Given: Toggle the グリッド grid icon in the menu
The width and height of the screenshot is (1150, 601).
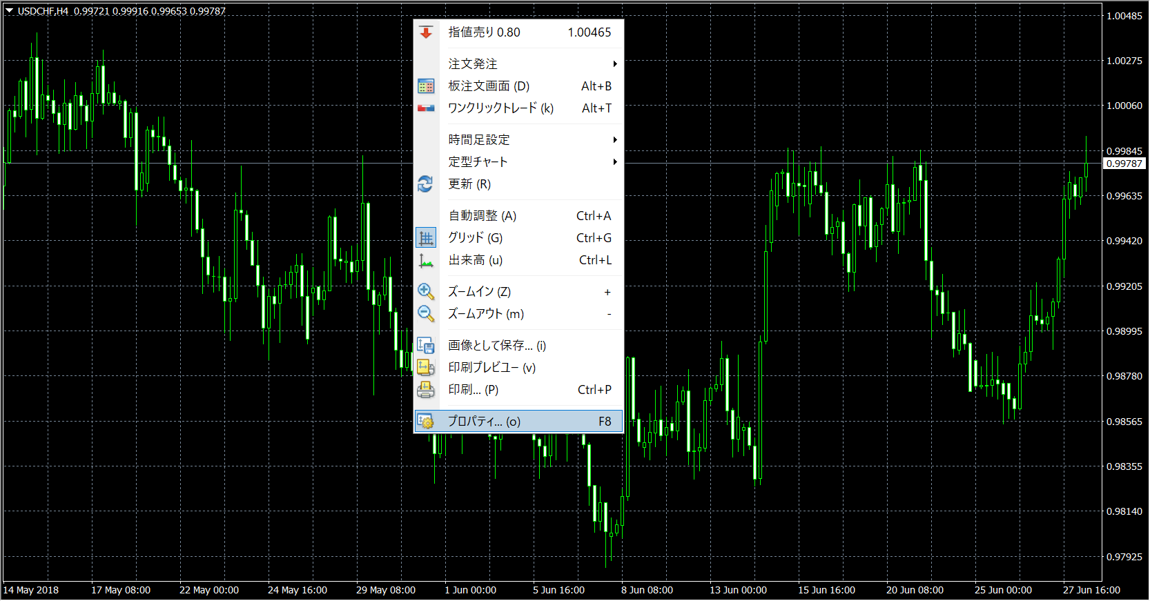Looking at the screenshot, I should click(x=426, y=238).
